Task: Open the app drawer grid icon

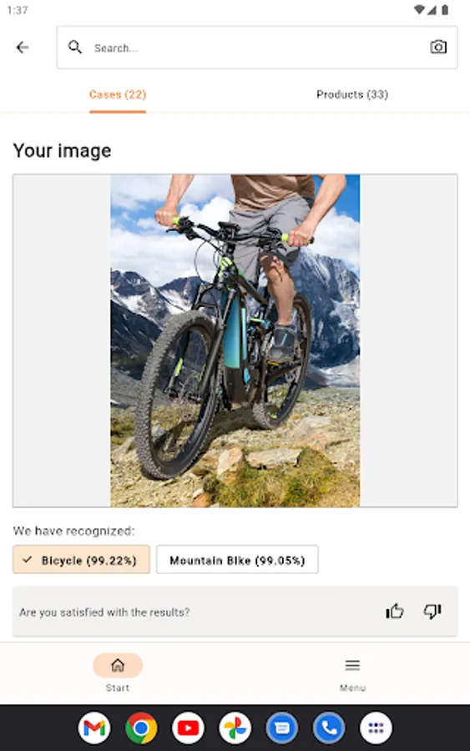Action: (x=377, y=728)
